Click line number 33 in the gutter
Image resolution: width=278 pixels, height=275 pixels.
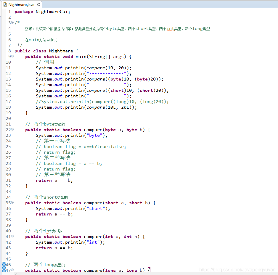tap(8, 192)
